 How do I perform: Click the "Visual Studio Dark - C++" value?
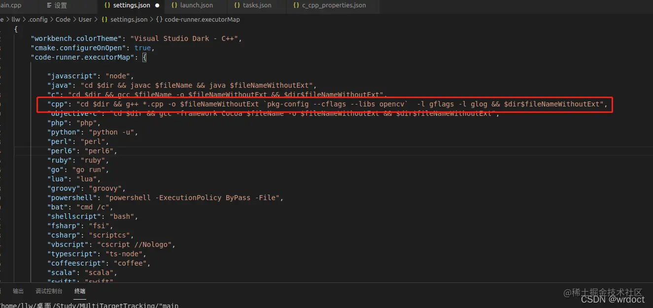[185, 38]
